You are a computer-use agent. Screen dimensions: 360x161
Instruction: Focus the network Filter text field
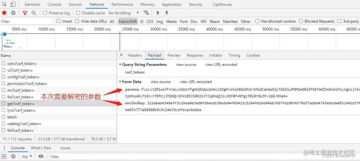[27, 21]
